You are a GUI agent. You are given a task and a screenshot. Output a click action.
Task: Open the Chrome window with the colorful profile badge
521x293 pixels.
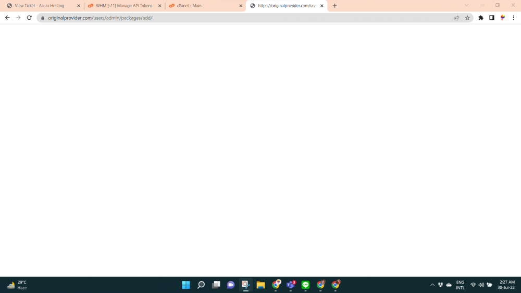(x=276, y=285)
